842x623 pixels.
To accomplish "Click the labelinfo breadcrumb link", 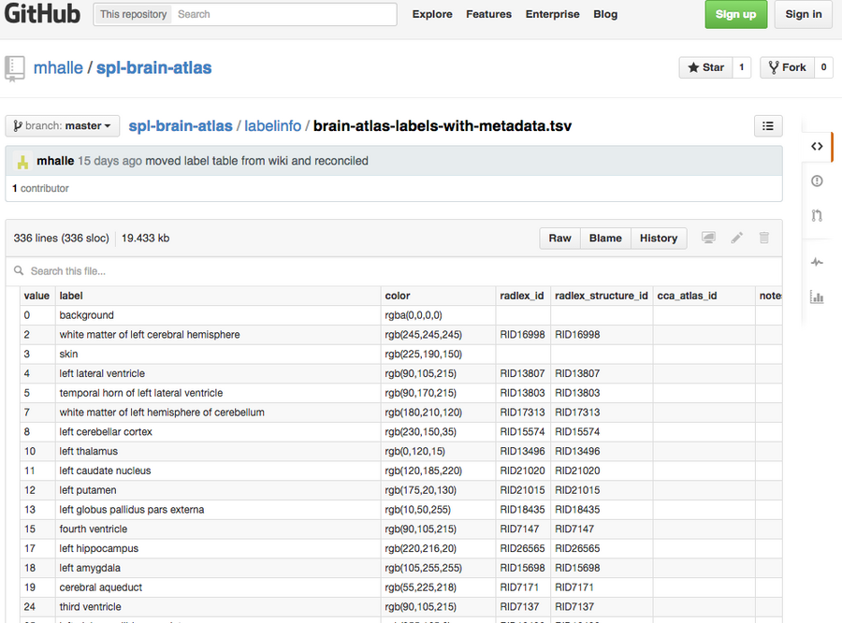I will pyautogui.click(x=273, y=125).
